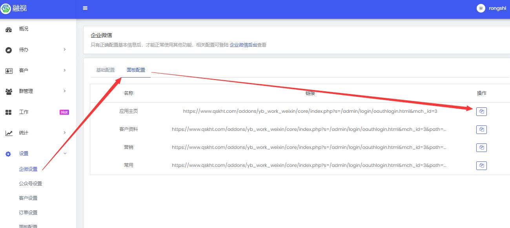This screenshot has height=228, width=510.
Task: Click the 营销 name cell
Action: point(129,147)
